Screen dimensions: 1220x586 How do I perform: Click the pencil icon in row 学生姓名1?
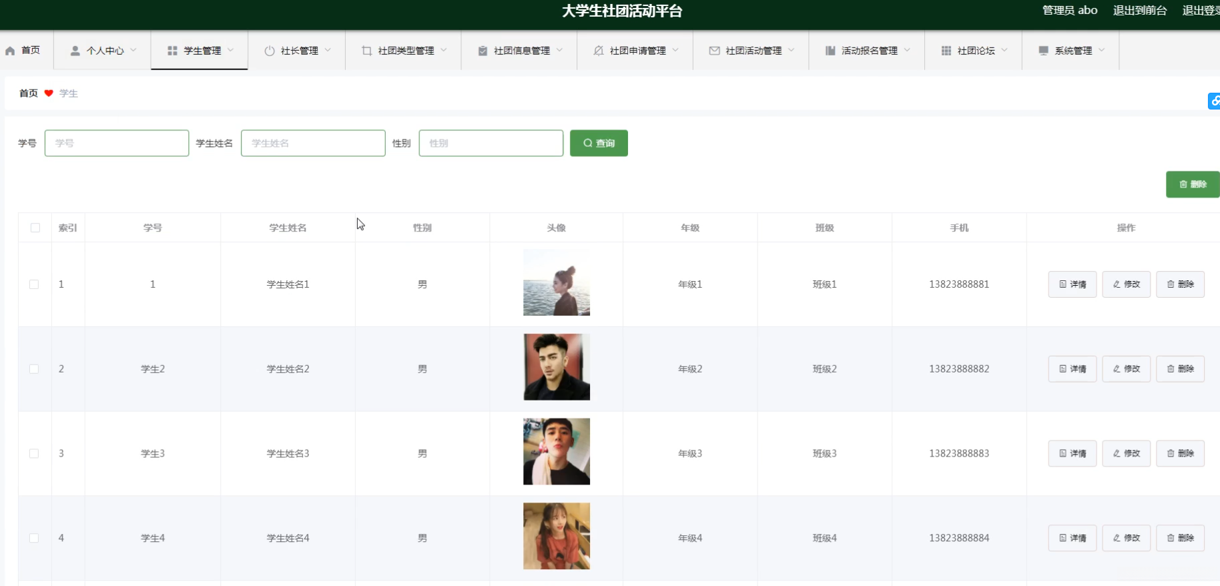pos(1117,284)
